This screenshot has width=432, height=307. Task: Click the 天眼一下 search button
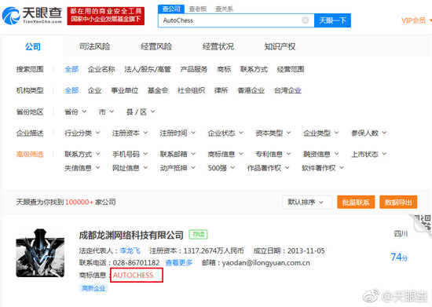(x=332, y=20)
